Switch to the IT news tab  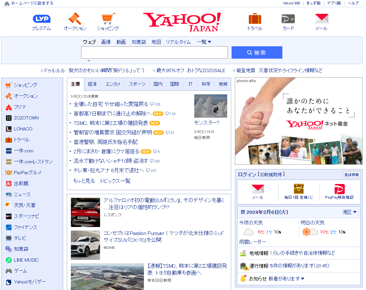[190, 84]
